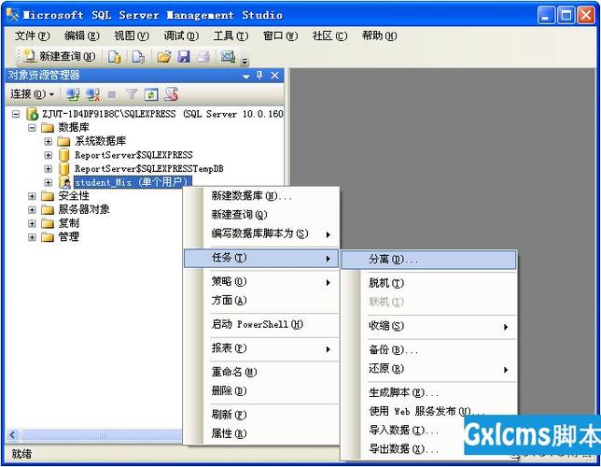Open the 文件(F) menu

click(x=32, y=36)
